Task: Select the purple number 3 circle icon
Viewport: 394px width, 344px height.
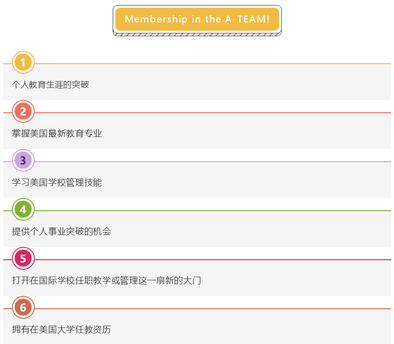Action: click(x=23, y=161)
